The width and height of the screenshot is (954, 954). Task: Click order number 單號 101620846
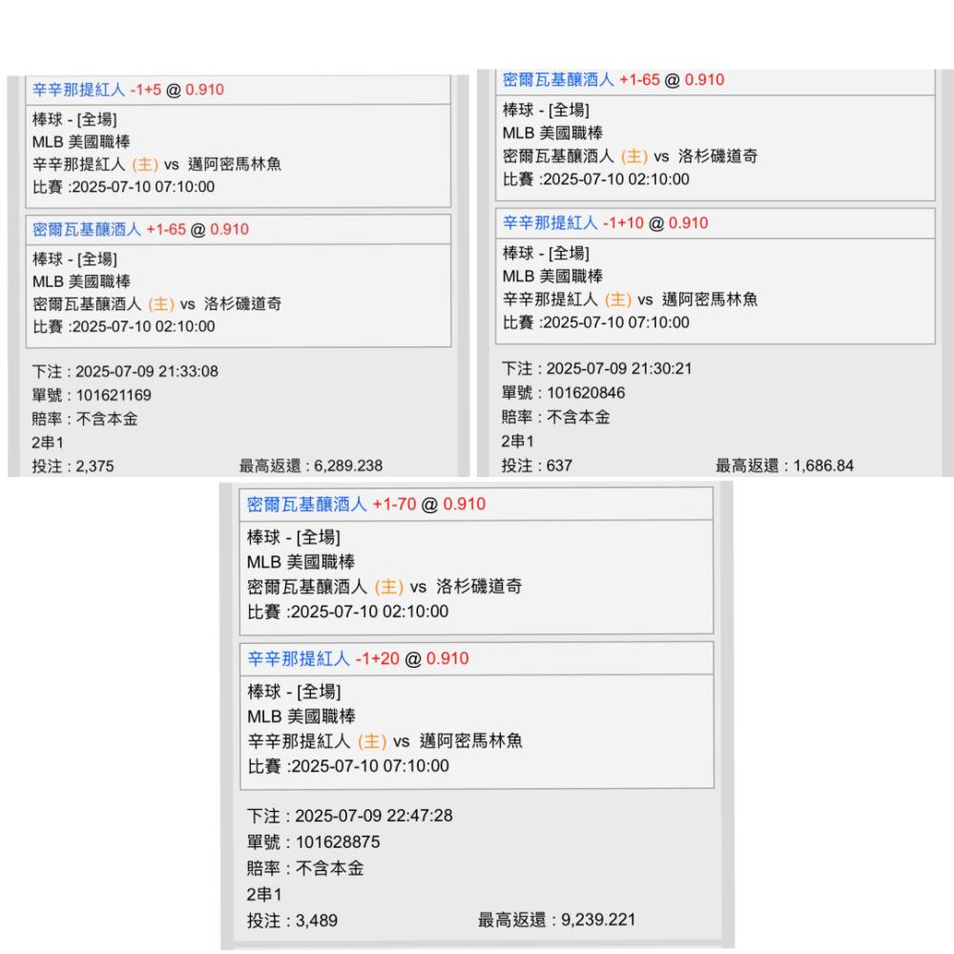click(x=564, y=393)
